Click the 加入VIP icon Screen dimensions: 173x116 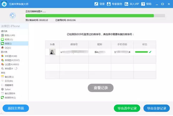pos(126,4)
